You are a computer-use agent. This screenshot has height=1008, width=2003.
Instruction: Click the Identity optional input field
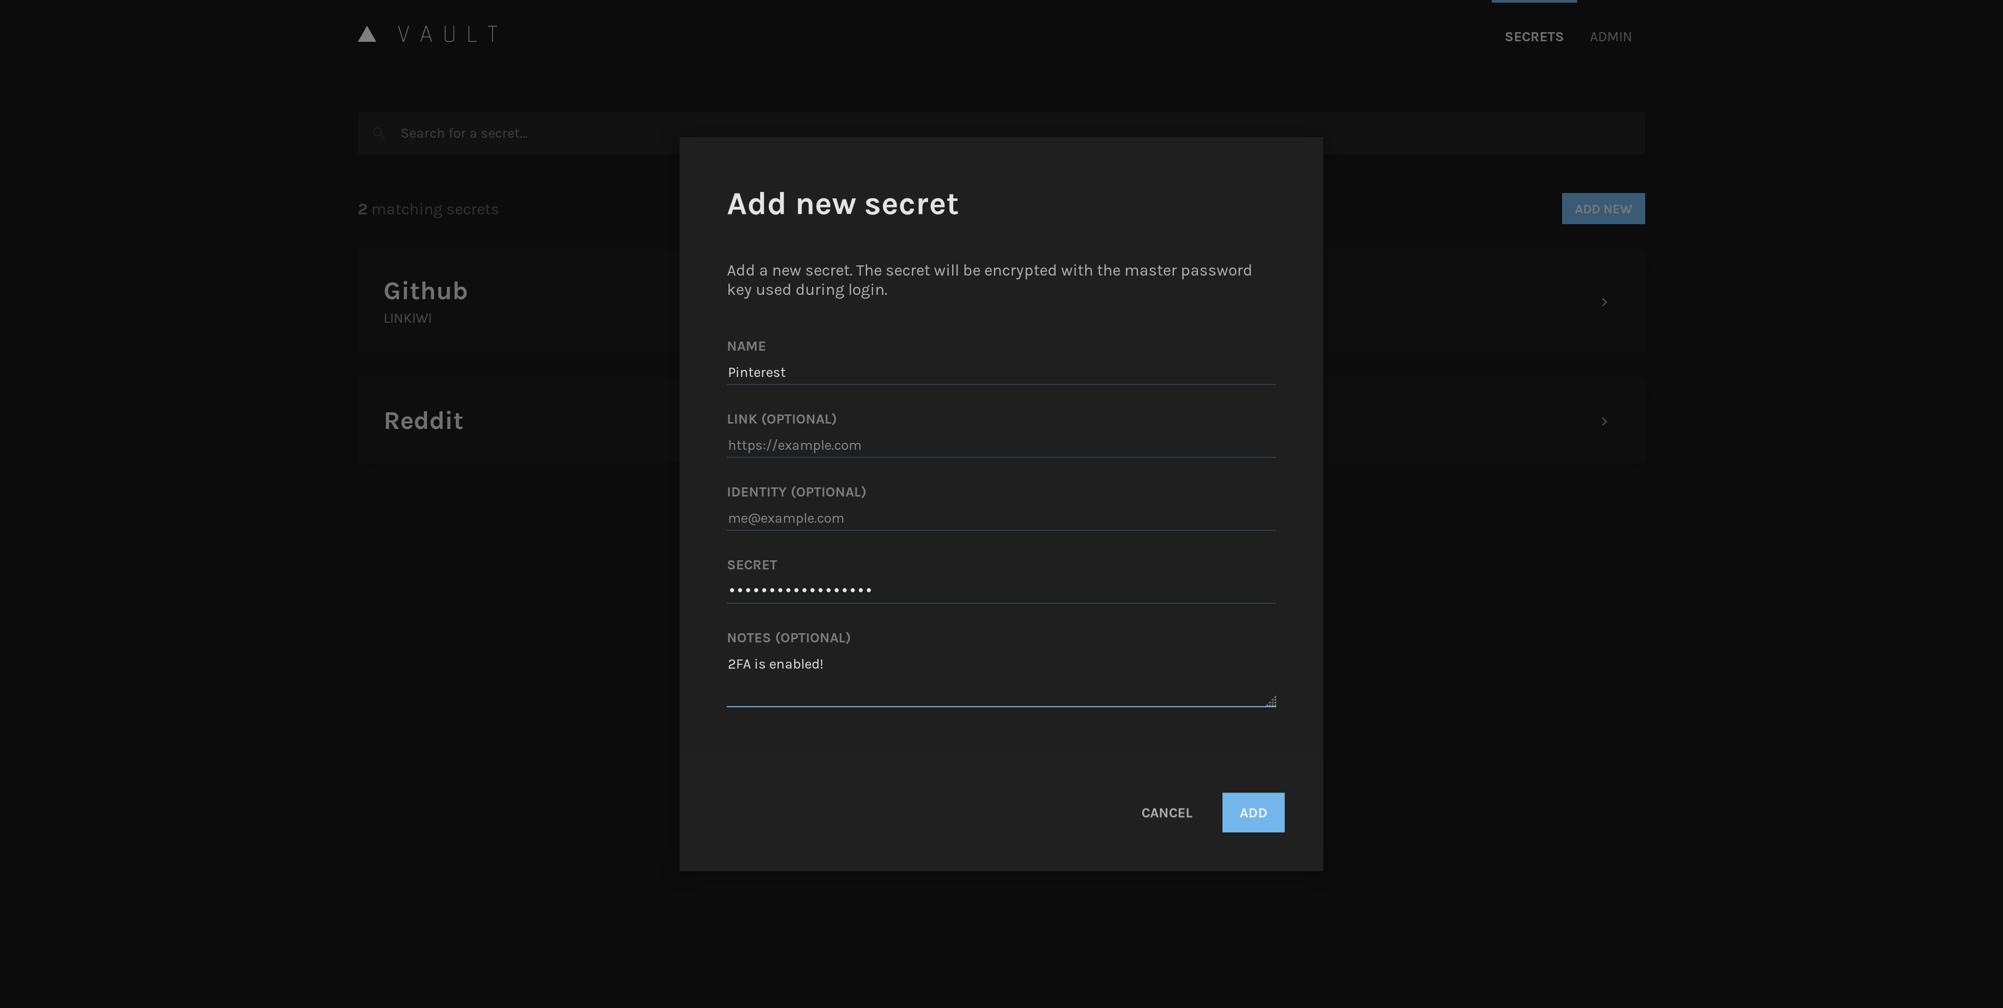pos(1001,518)
